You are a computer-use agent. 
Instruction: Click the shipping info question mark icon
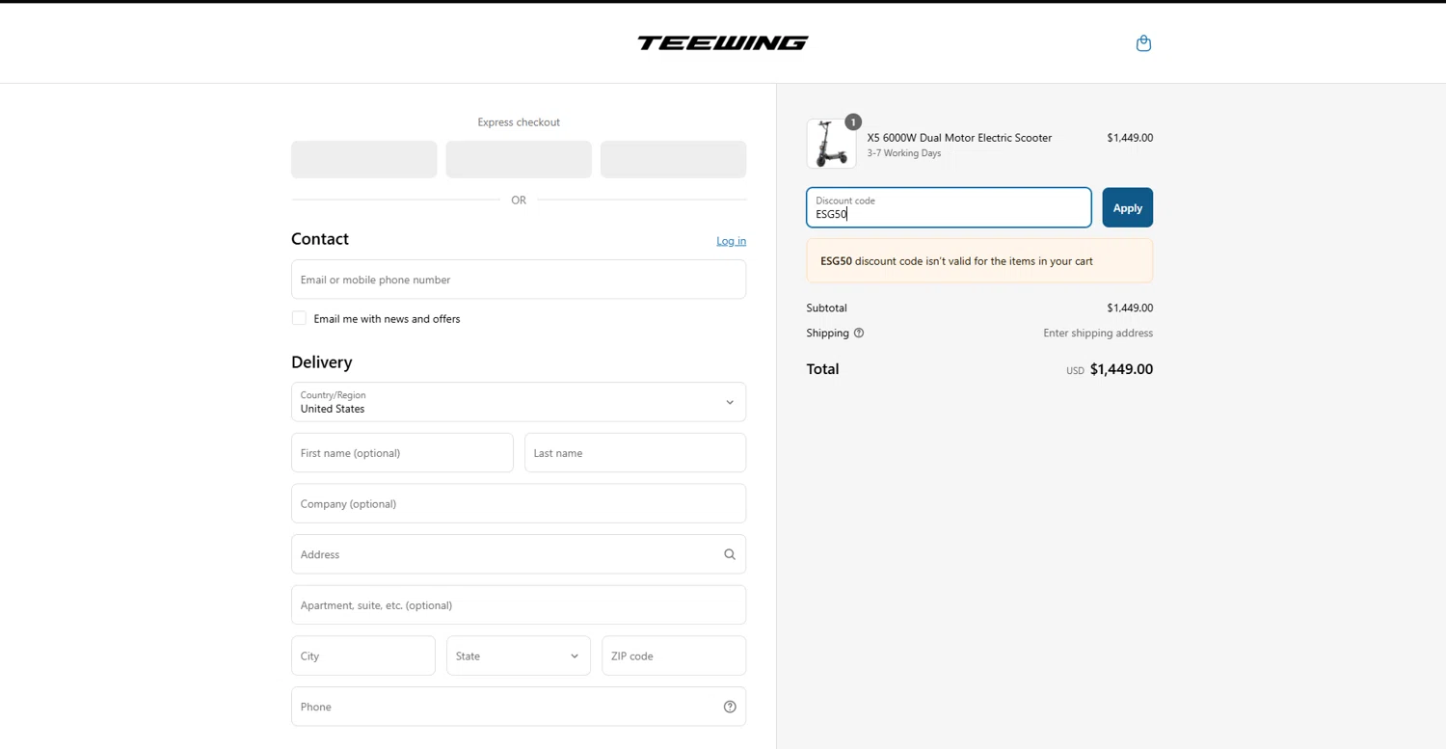pyautogui.click(x=859, y=334)
